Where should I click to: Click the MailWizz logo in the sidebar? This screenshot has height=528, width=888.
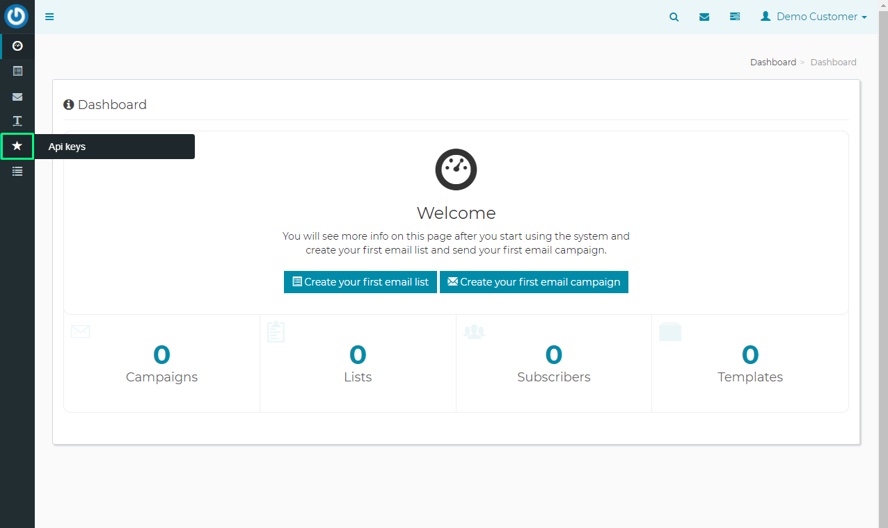coord(17,17)
